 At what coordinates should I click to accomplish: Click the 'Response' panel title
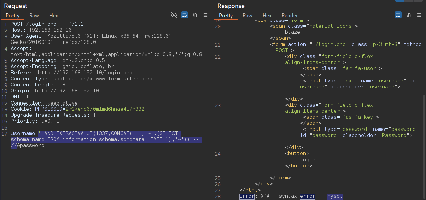coord(231,6)
